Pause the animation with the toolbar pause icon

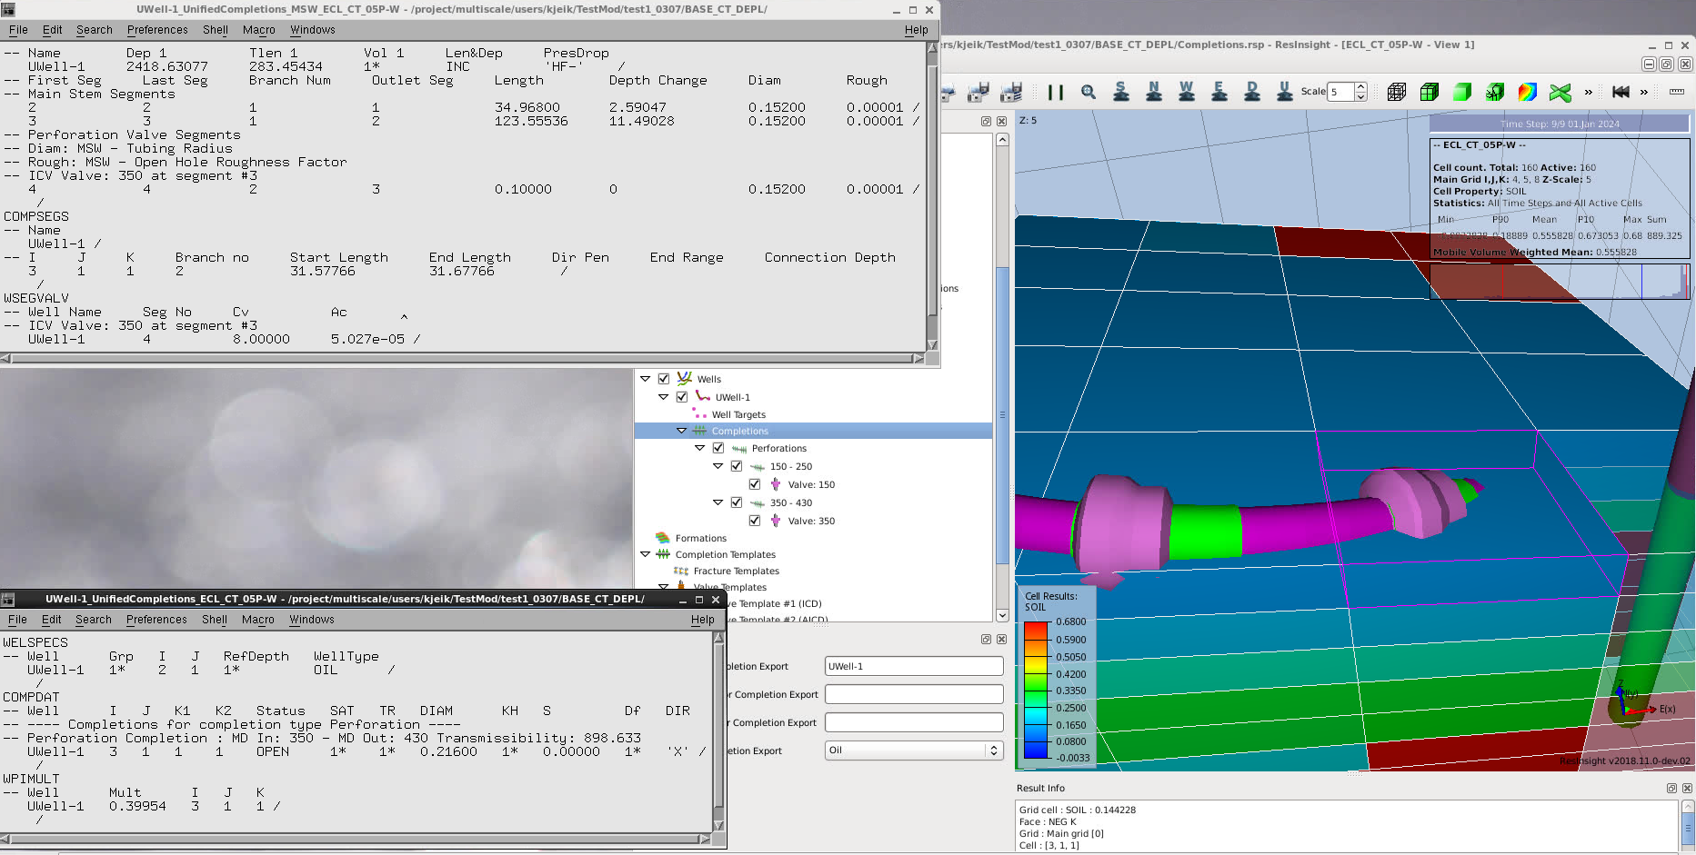pyautogui.click(x=1055, y=92)
